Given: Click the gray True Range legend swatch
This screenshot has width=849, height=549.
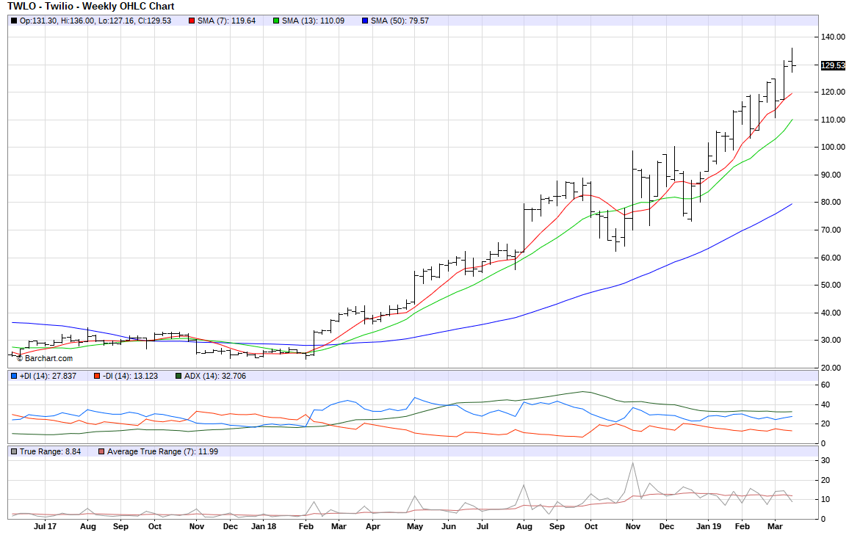Looking at the screenshot, I should (14, 451).
